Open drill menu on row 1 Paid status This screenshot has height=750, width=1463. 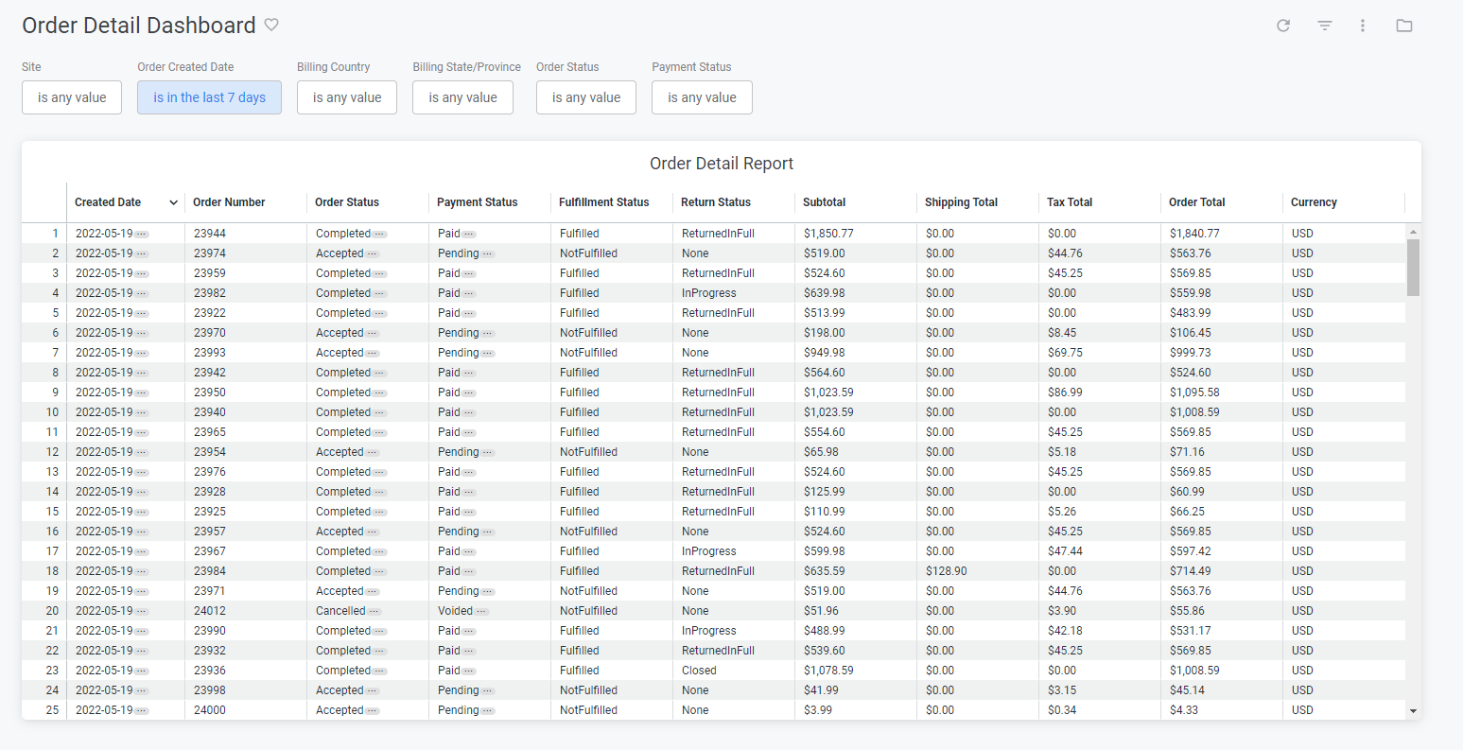click(x=469, y=233)
